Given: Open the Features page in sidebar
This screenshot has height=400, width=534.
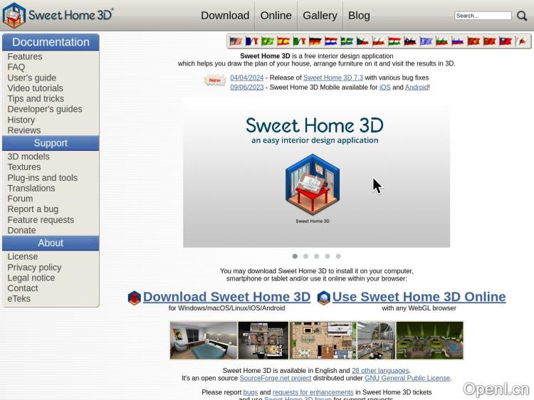Looking at the screenshot, I should click(25, 56).
